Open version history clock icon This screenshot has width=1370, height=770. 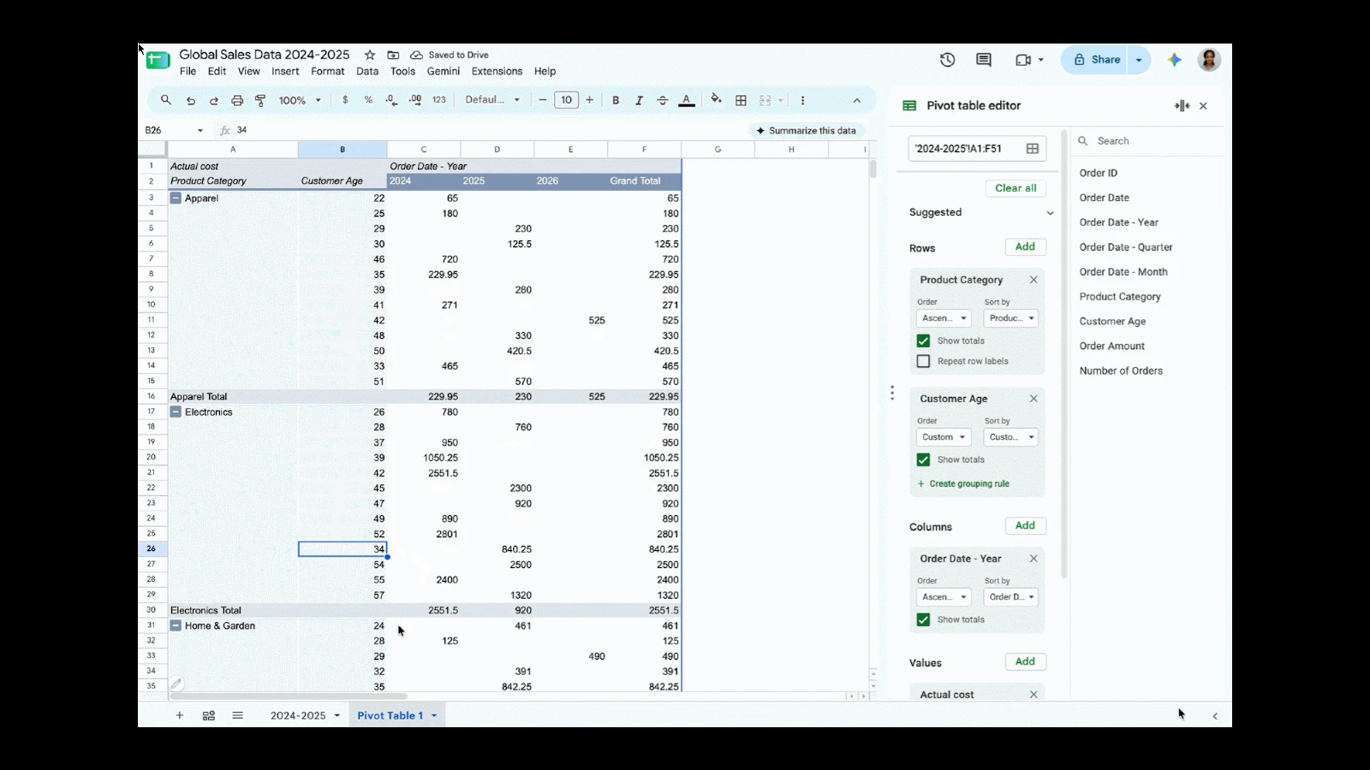tap(947, 60)
